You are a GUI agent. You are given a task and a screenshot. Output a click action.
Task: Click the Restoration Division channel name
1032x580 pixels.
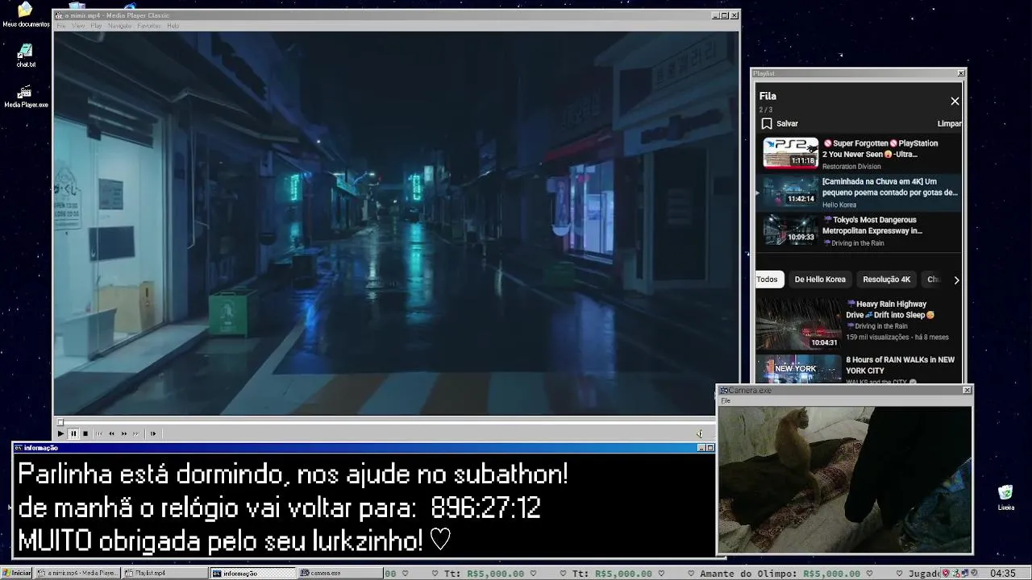tap(851, 167)
